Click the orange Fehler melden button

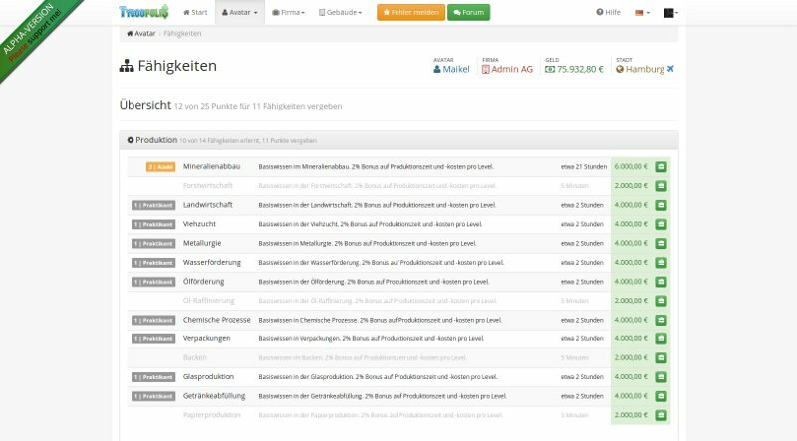point(409,13)
